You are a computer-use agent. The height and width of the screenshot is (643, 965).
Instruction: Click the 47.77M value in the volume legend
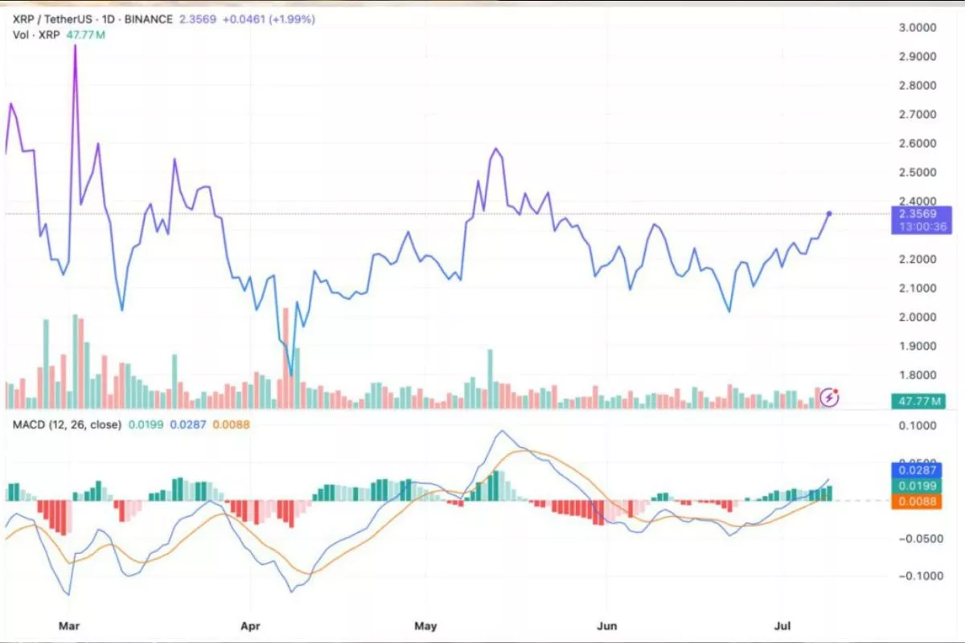[87, 35]
